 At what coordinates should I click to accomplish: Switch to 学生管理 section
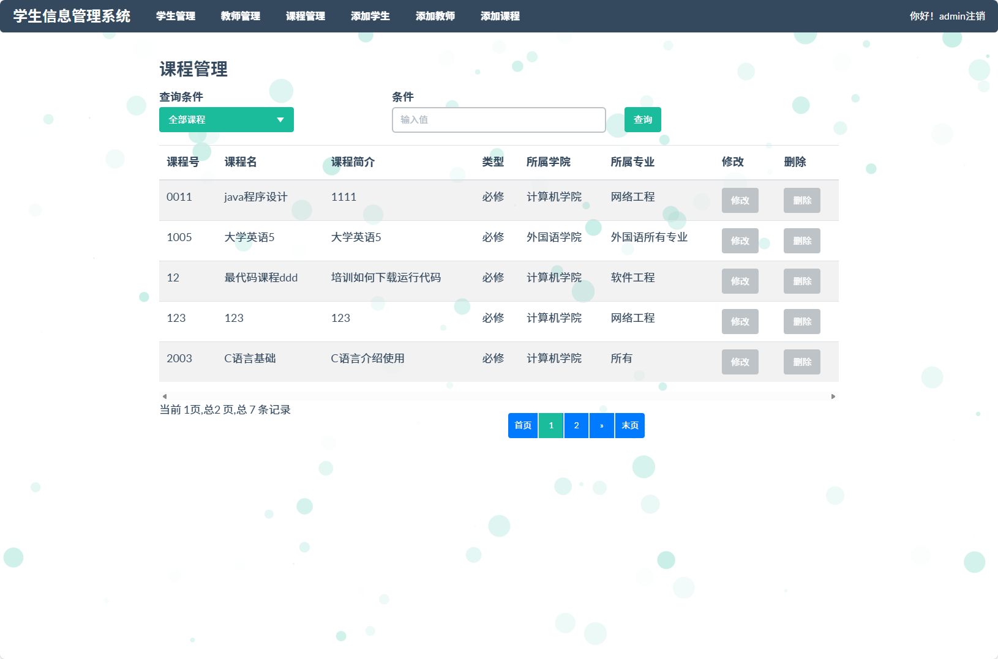(x=175, y=17)
